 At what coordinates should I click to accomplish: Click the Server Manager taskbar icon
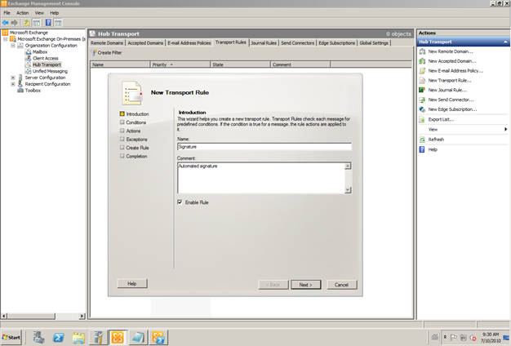[x=39, y=337]
